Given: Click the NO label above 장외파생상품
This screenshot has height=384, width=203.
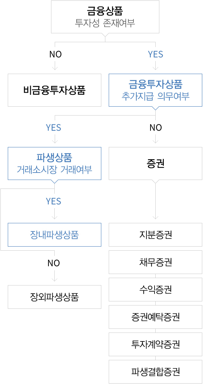Looking at the screenshot, I should [54, 263].
